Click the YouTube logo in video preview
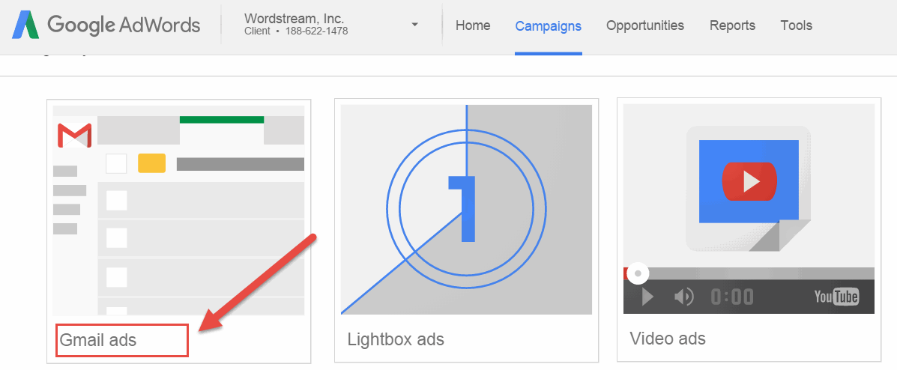Screen dimensions: 897x370 pyautogui.click(x=836, y=297)
